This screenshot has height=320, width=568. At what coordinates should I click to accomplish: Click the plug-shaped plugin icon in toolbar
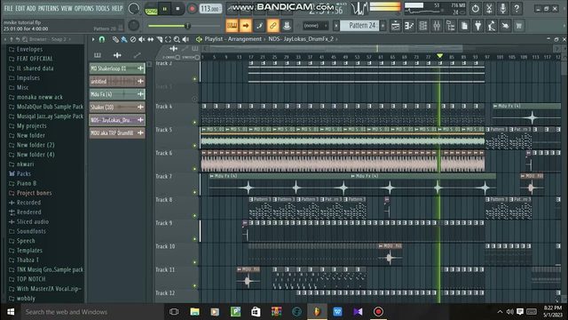(x=478, y=26)
